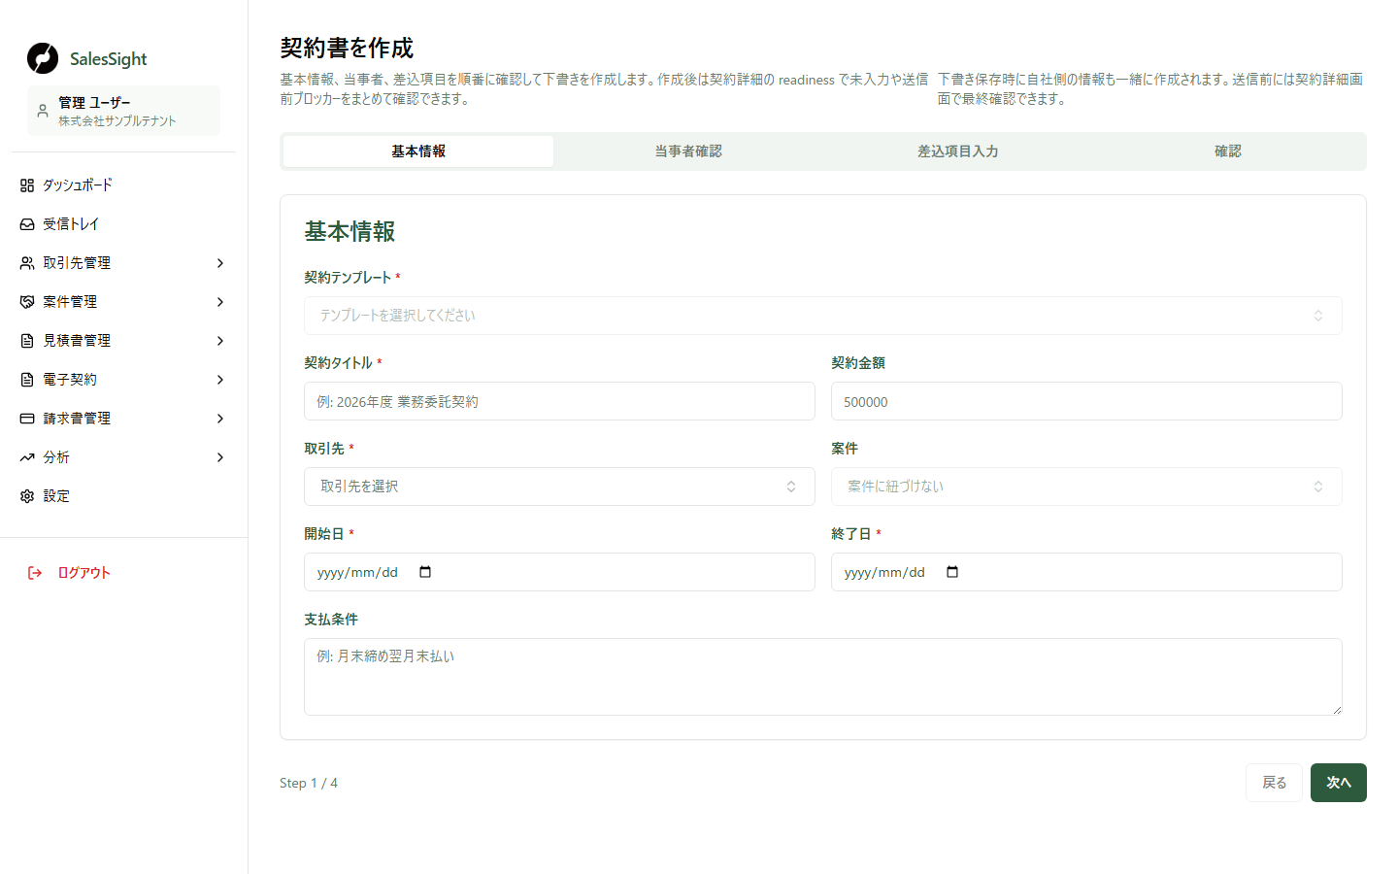Expand the 電子契約 submenu chevron
The image size is (1398, 874).
pyautogui.click(x=220, y=380)
